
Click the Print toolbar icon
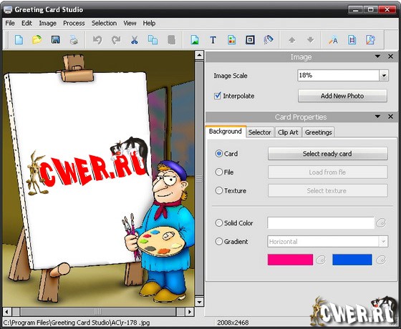click(74, 40)
